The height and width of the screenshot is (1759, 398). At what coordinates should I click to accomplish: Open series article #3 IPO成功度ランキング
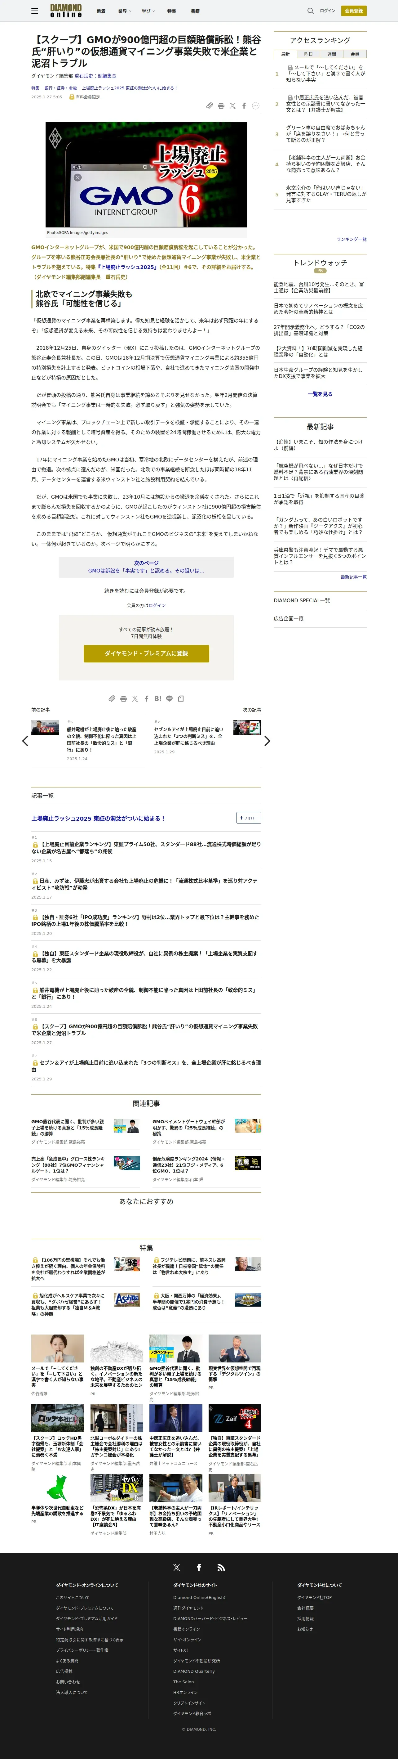146,921
